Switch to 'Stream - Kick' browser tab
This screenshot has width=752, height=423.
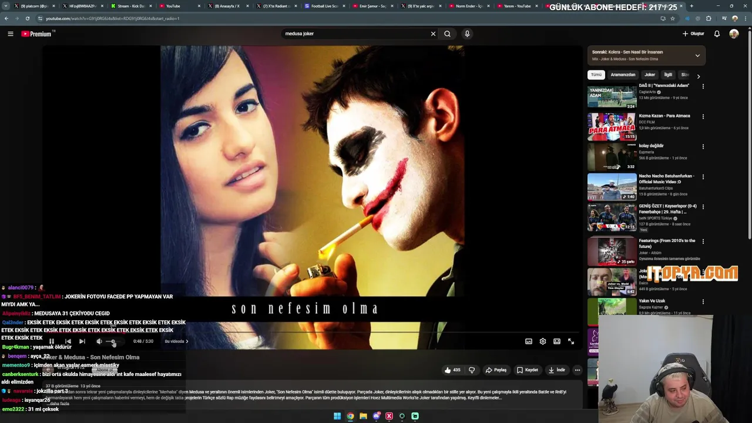(x=130, y=6)
